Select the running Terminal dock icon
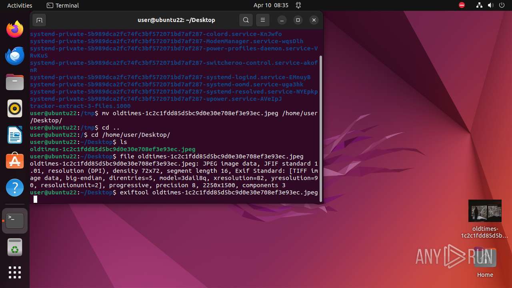The height and width of the screenshot is (288, 512). click(15, 221)
